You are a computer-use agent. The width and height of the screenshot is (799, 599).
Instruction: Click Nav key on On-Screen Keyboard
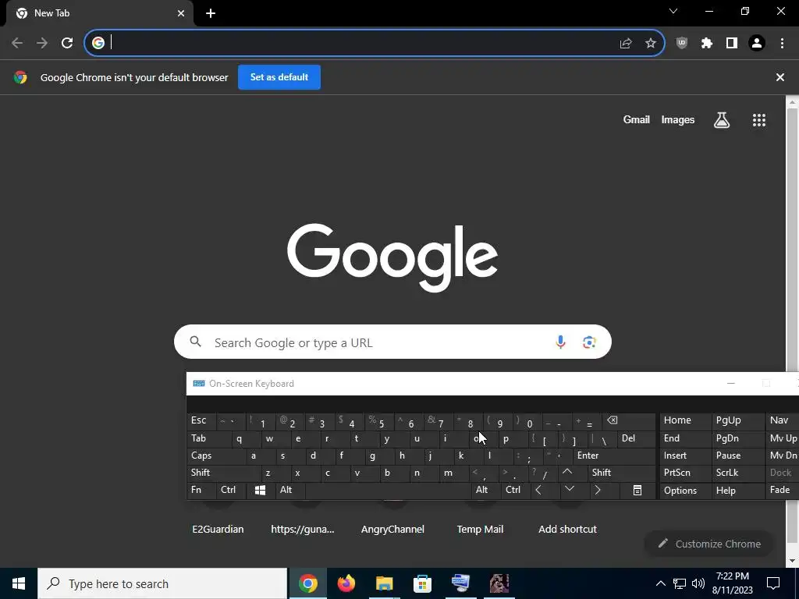pyautogui.click(x=782, y=421)
